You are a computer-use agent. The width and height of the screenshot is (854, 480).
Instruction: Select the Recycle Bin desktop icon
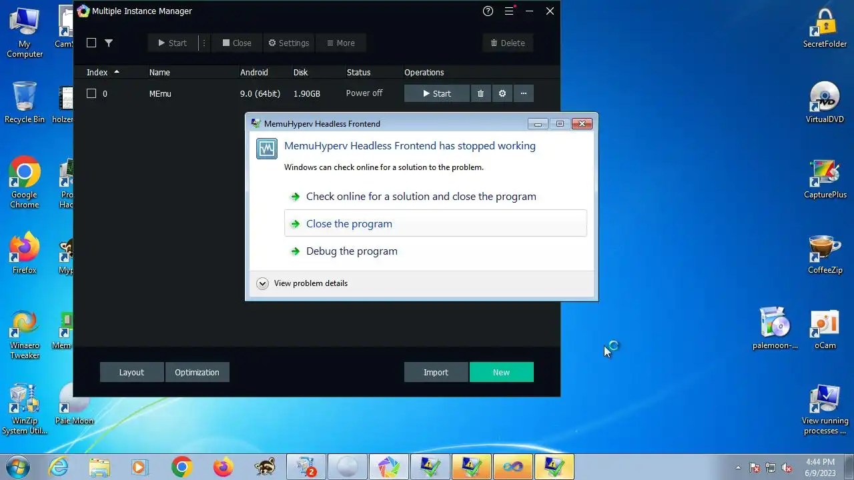click(25, 102)
